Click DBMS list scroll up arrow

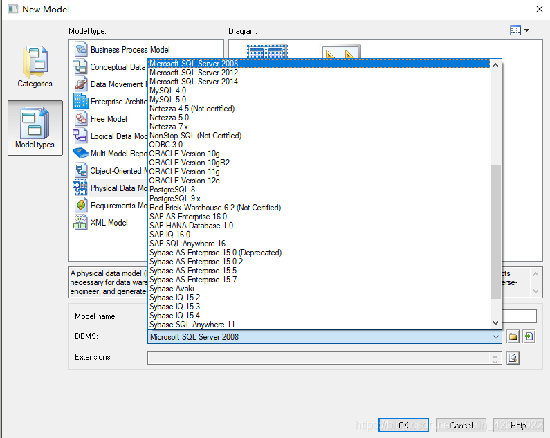[x=495, y=65]
